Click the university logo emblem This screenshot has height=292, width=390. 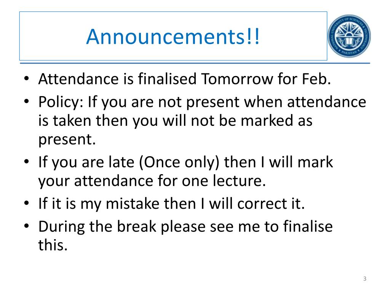pyautogui.click(x=349, y=36)
